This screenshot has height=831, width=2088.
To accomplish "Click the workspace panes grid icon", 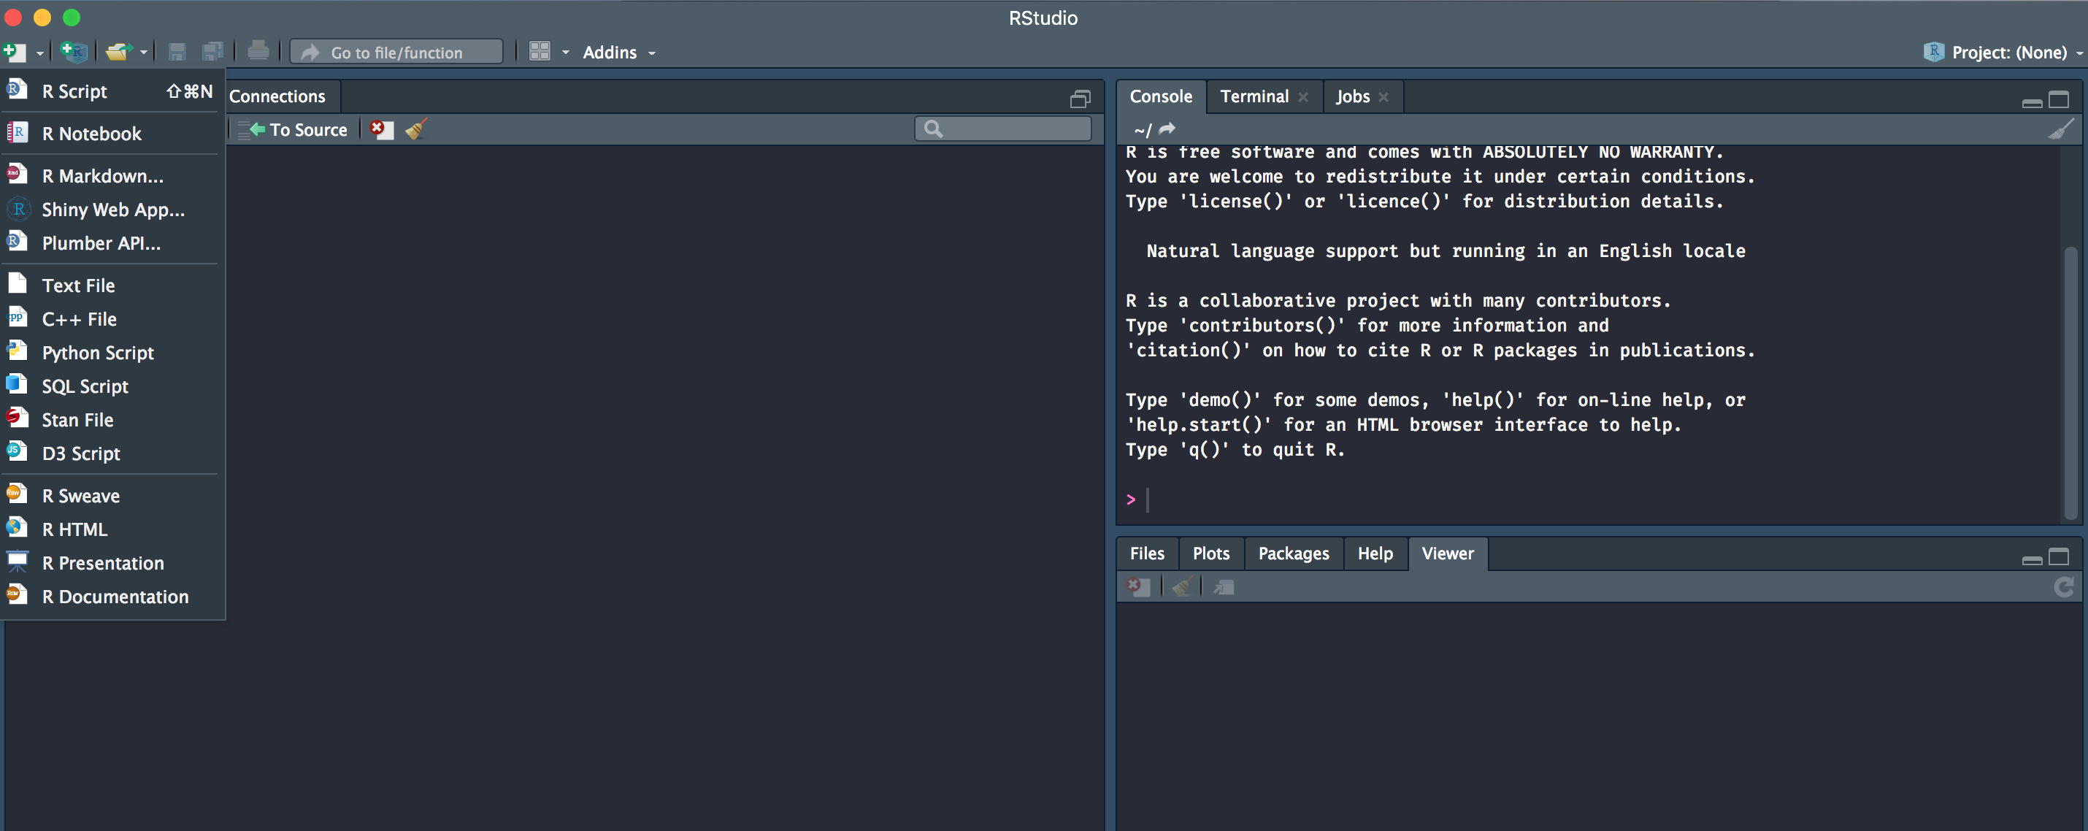I will coord(540,52).
